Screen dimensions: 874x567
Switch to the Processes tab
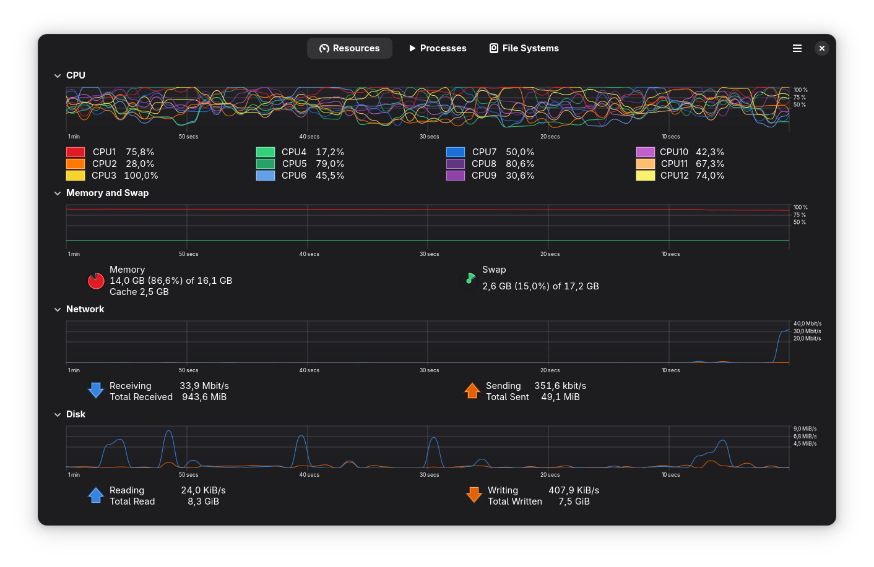(438, 48)
